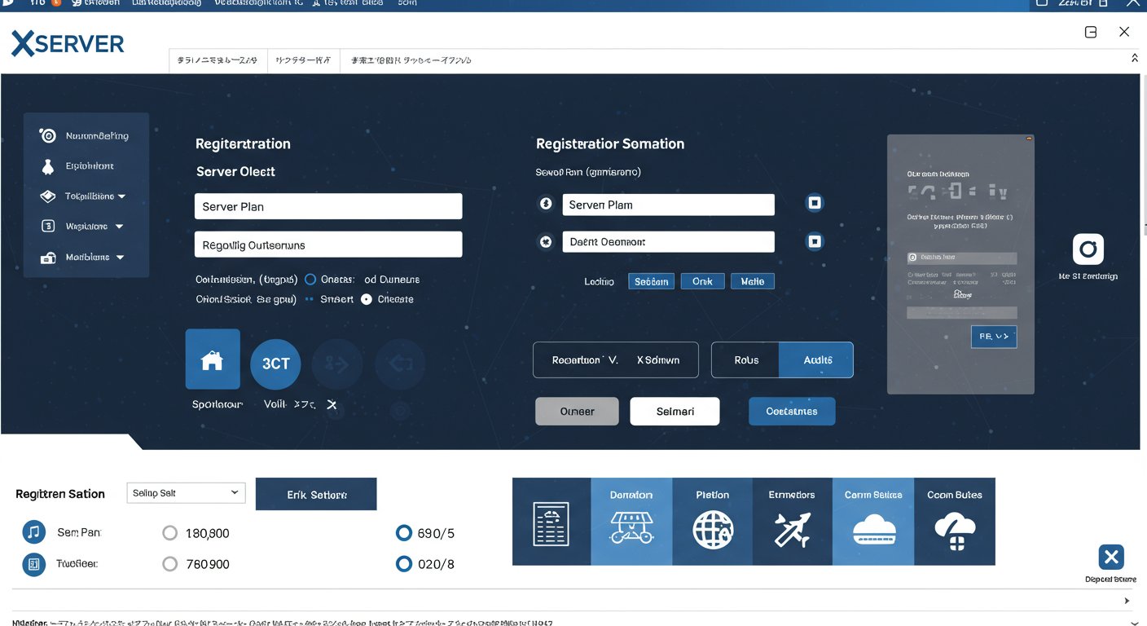
Task: Select the Maile tab
Action: coord(753,281)
